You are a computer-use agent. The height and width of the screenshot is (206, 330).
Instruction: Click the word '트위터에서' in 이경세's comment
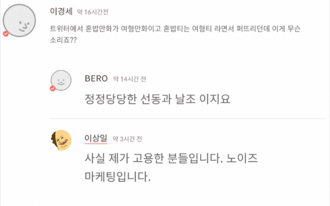[68, 29]
